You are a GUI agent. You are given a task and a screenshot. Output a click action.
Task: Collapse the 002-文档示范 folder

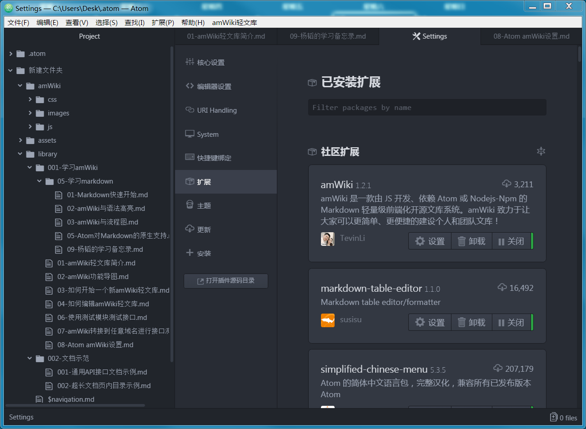30,359
